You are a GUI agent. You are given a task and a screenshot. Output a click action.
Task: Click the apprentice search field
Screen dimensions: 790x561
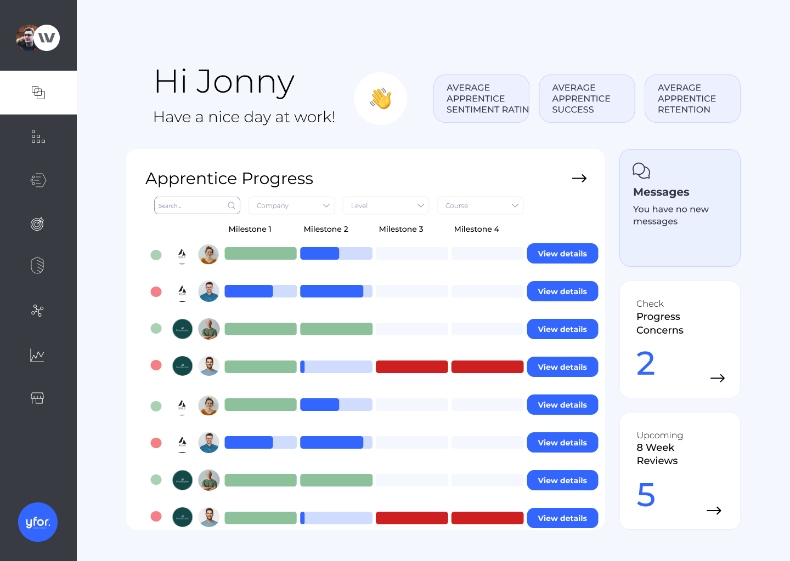(x=192, y=205)
